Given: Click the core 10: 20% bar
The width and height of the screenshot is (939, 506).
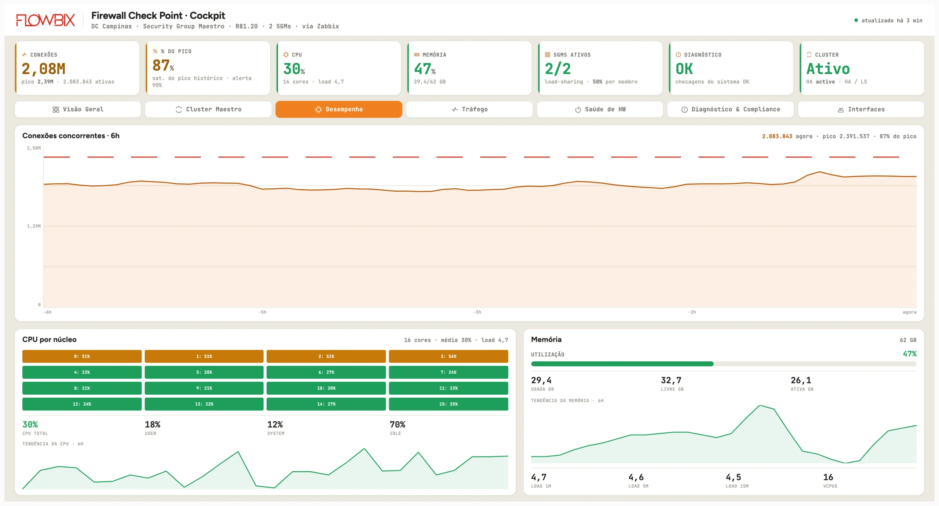Looking at the screenshot, I should click(x=326, y=388).
